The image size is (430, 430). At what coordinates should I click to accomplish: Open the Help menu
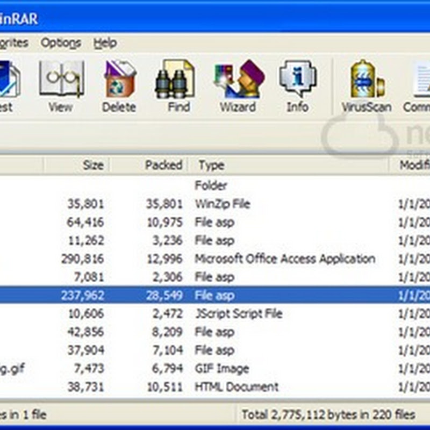pyautogui.click(x=105, y=43)
